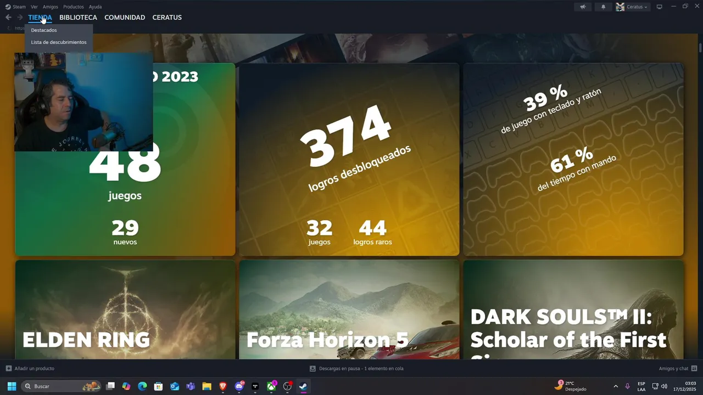
Task: Open the COMUNIDAD tab
Action: (125, 18)
